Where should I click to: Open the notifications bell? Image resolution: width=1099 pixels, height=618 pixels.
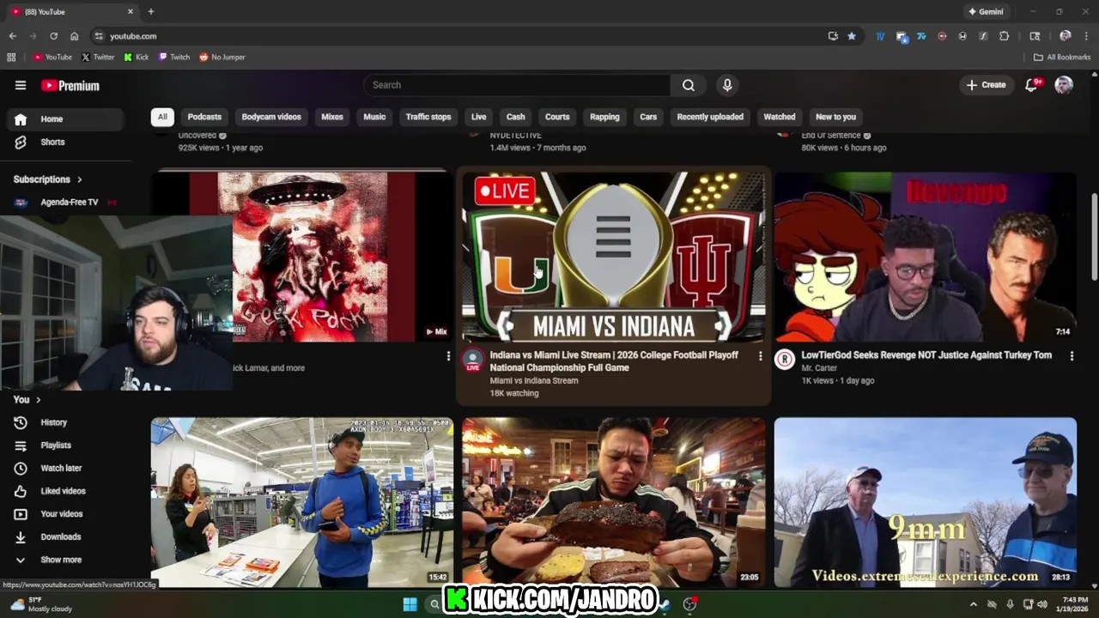(x=1031, y=85)
